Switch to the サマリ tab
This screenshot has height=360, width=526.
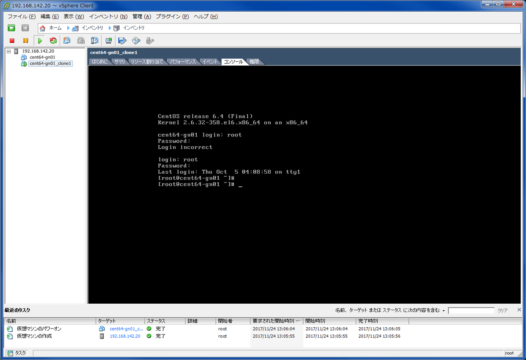pos(119,62)
